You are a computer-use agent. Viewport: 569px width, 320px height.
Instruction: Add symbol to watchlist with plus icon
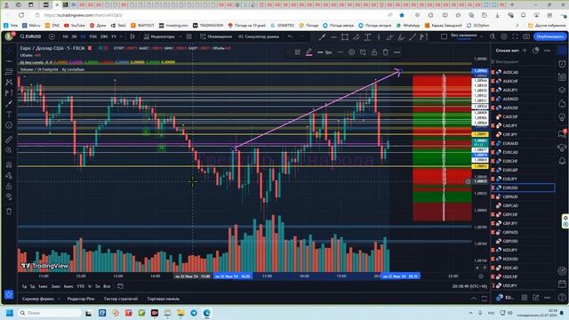525,51
